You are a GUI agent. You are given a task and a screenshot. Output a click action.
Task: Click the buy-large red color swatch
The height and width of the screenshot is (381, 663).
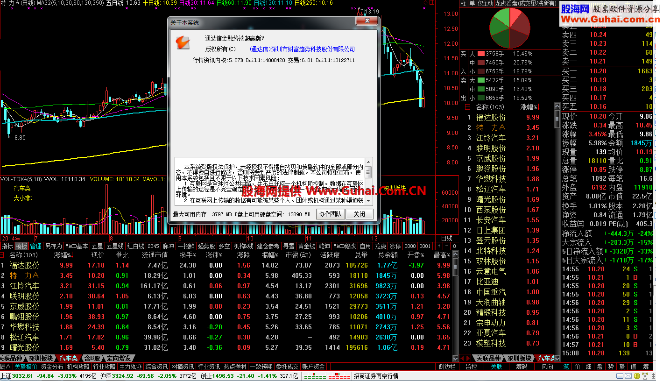[x=481, y=54]
